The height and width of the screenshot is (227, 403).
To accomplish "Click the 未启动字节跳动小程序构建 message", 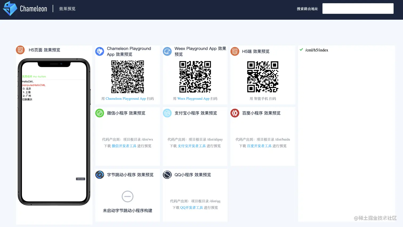I will click(x=128, y=210).
